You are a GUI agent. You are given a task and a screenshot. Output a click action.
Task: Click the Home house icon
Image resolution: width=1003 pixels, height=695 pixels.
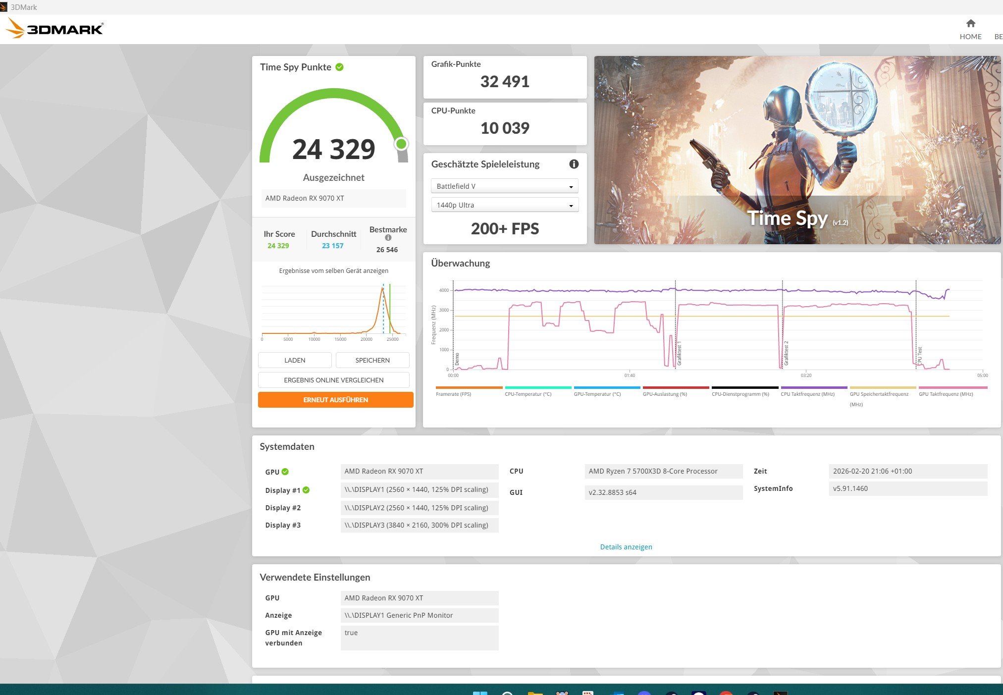click(970, 23)
